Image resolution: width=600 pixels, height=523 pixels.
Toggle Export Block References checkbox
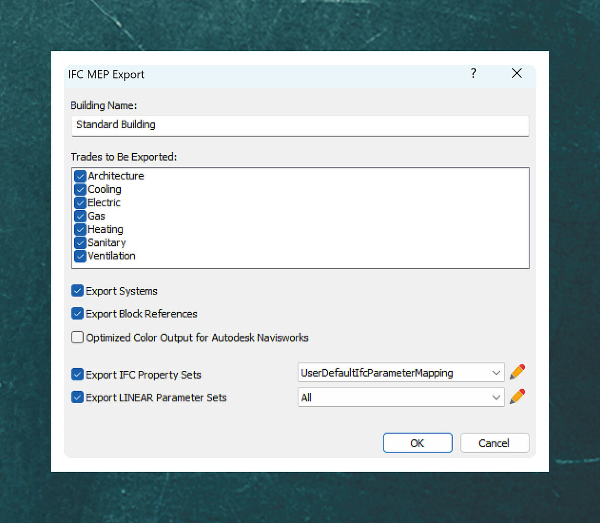(77, 314)
